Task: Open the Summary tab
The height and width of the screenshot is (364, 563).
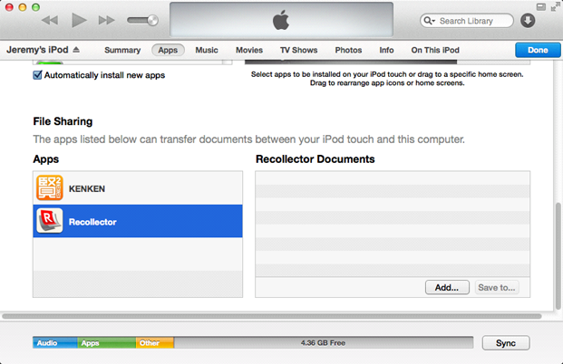Action: (x=122, y=50)
